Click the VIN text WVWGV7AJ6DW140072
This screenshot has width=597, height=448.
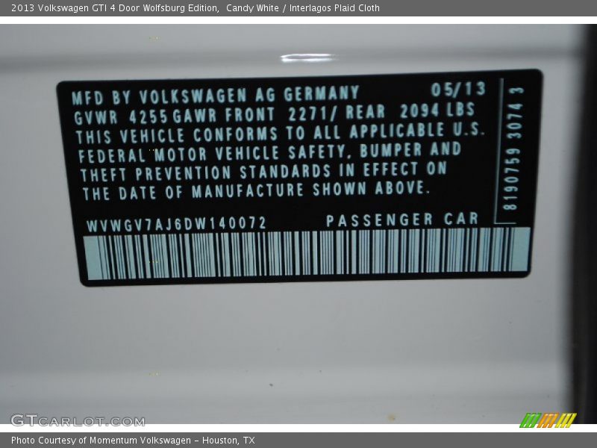pos(176,225)
